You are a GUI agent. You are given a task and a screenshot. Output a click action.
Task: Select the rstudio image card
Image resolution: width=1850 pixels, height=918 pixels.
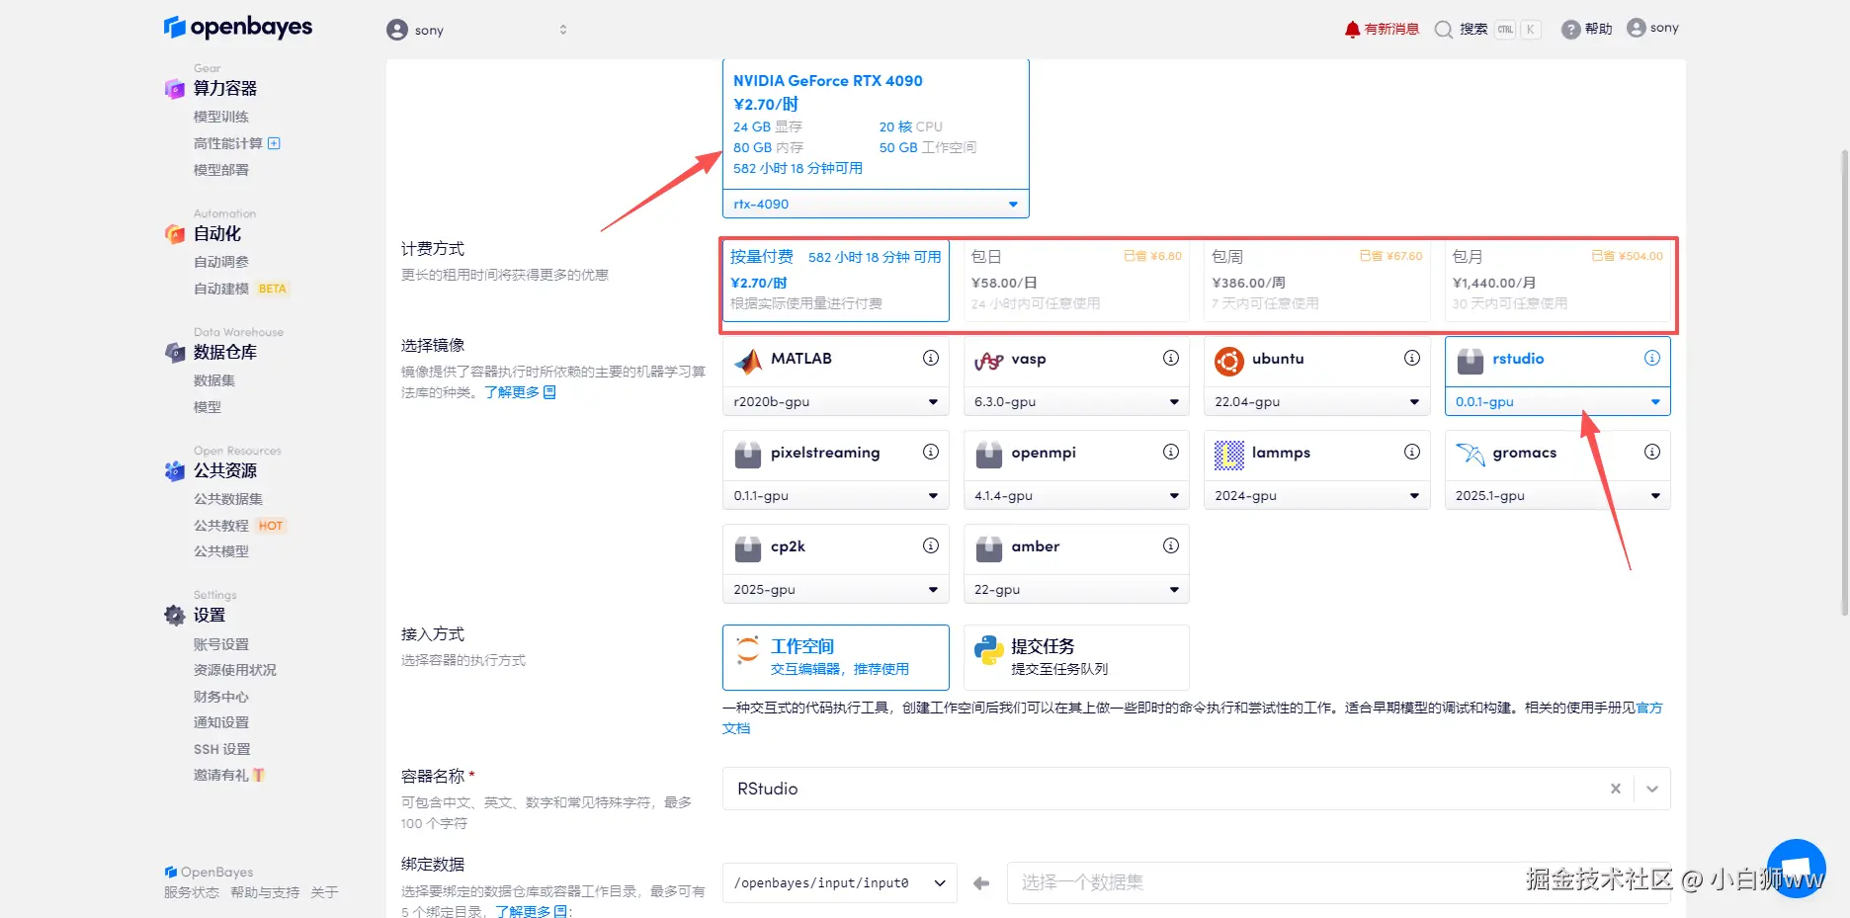[x=1557, y=362]
